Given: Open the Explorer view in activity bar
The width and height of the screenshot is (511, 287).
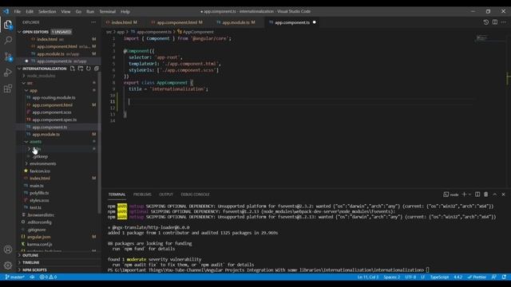Looking at the screenshot, I should 8,25.
